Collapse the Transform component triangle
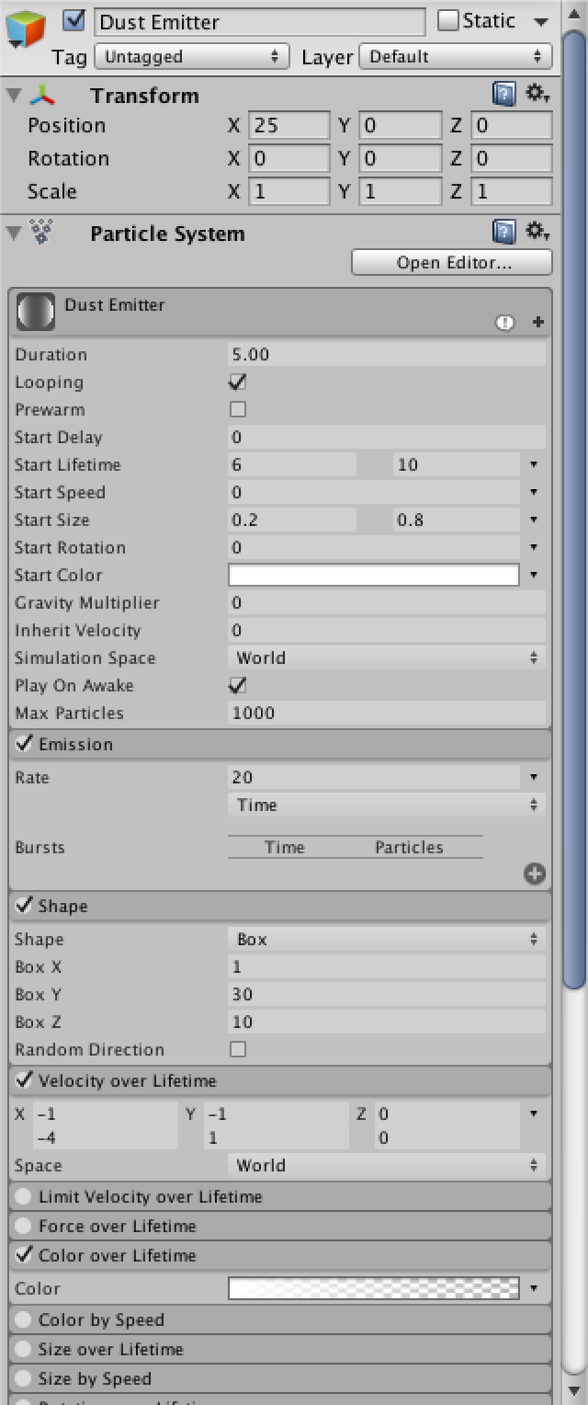 (x=13, y=95)
